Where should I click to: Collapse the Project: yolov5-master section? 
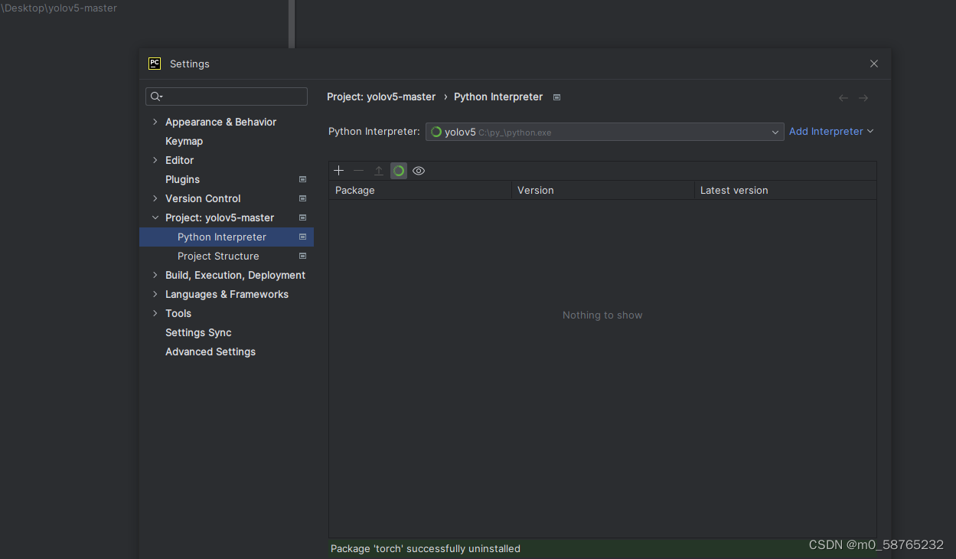(x=155, y=217)
